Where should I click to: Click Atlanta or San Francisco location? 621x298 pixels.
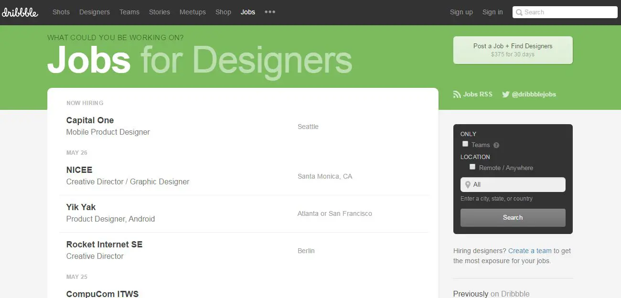pyautogui.click(x=335, y=213)
